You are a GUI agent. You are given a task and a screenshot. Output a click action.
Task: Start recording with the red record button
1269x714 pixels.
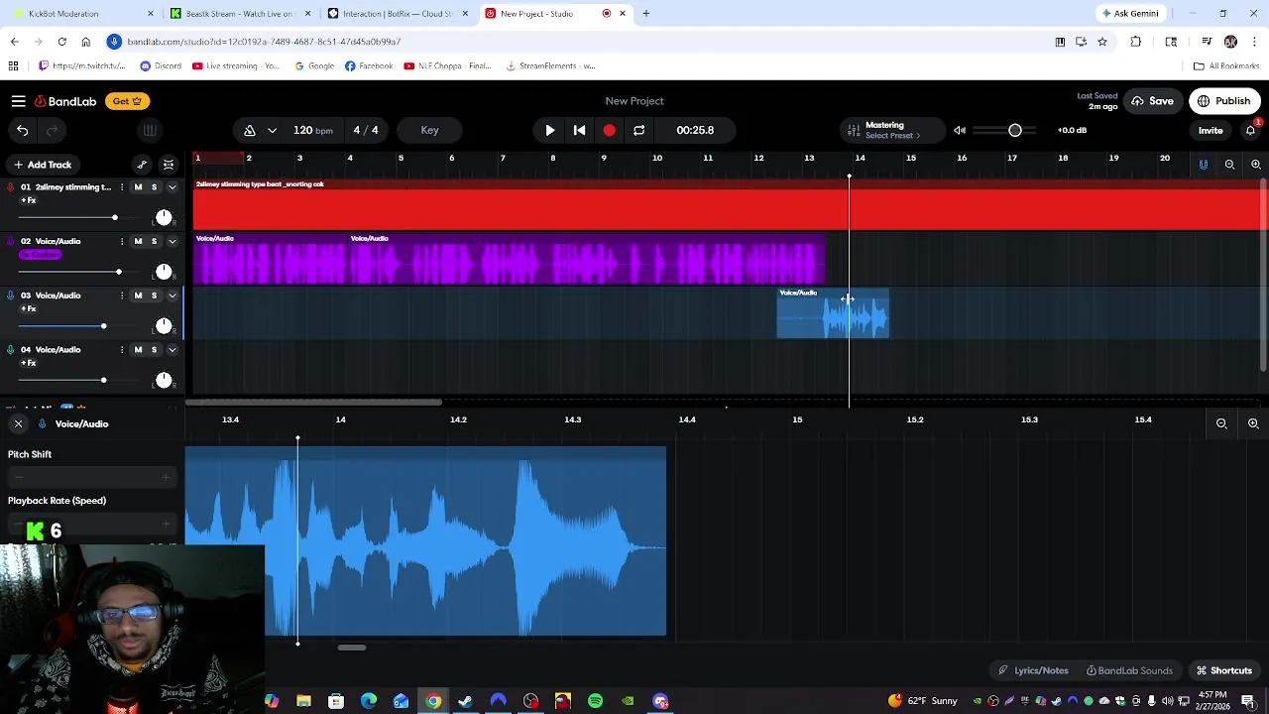coord(610,130)
